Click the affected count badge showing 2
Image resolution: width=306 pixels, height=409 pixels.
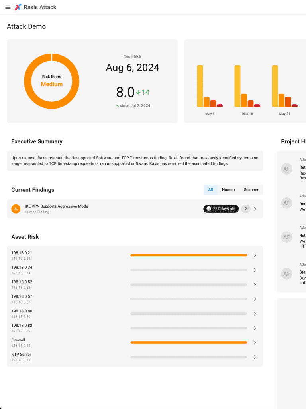click(245, 209)
